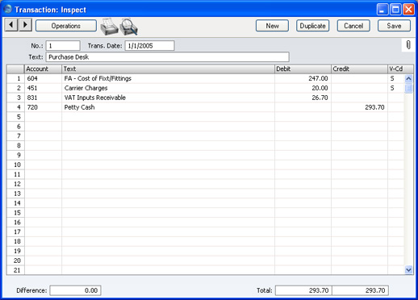Click the Total debit field 293.70

pos(303,290)
